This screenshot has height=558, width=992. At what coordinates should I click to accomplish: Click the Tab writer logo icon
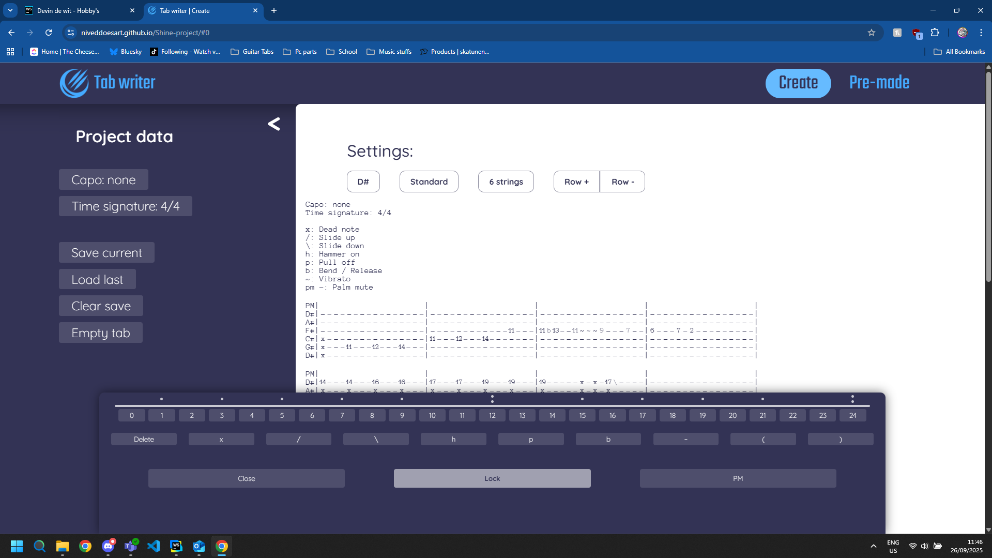(x=74, y=83)
